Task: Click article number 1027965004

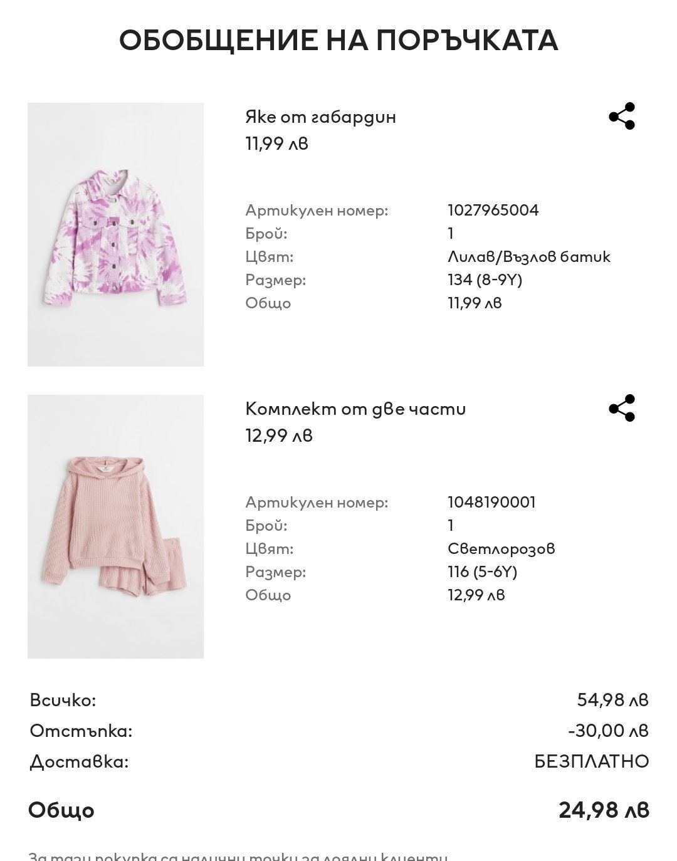Action: (x=493, y=211)
